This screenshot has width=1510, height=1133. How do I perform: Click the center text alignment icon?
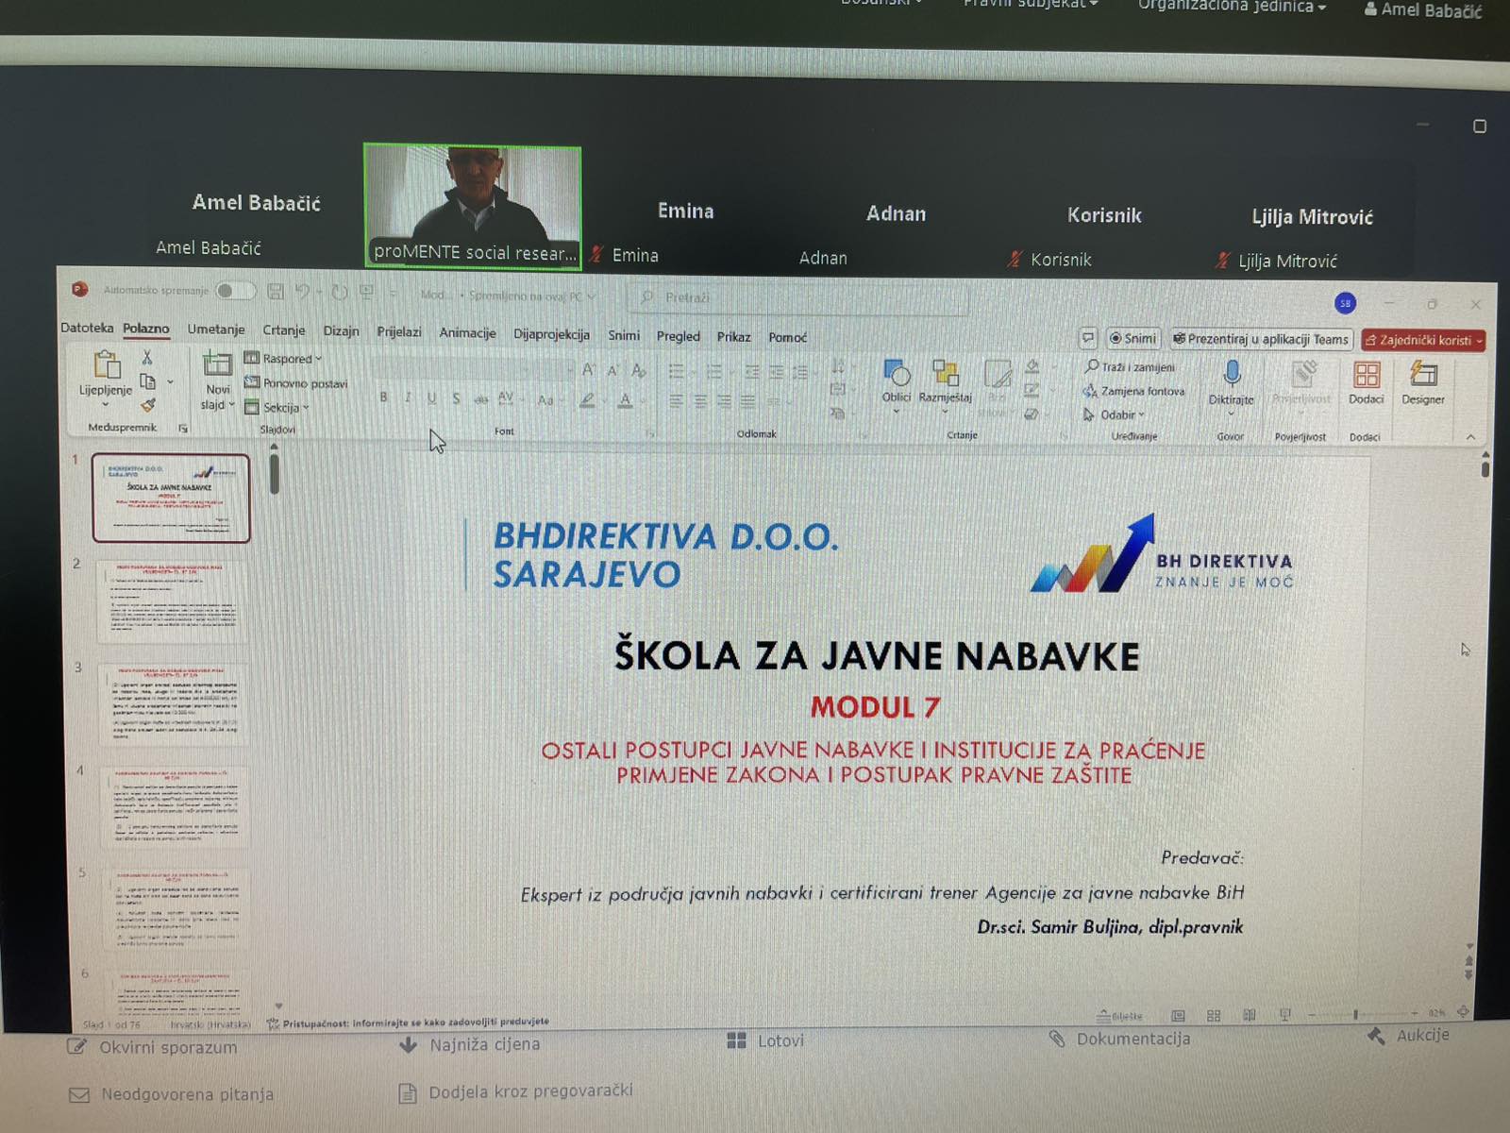(700, 402)
